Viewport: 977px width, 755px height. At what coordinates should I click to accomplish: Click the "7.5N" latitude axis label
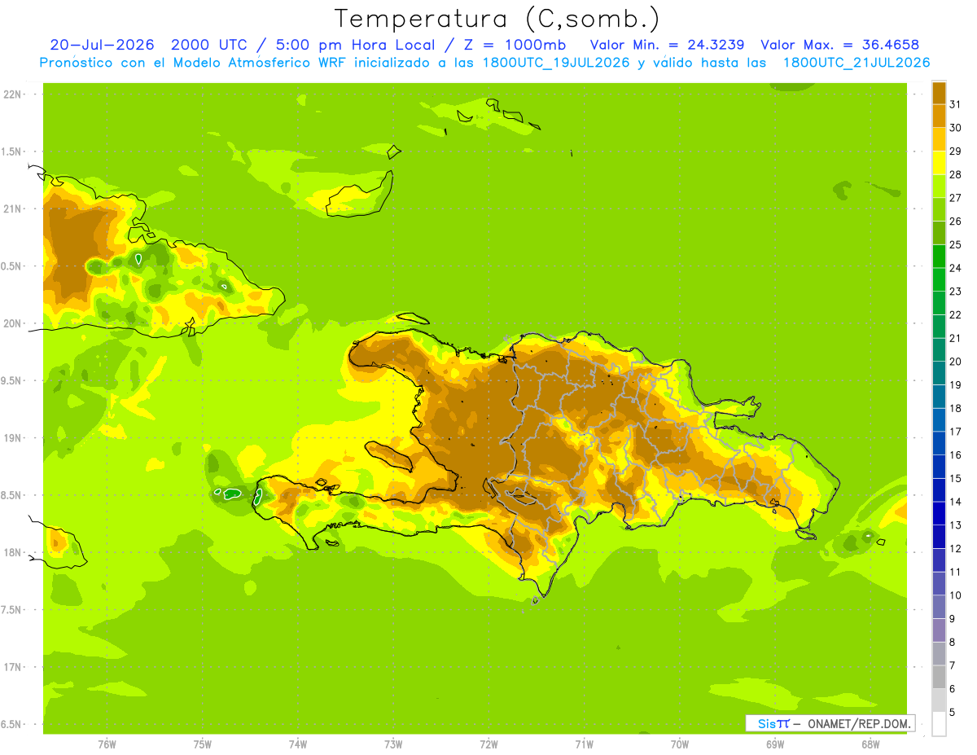[x=11, y=610]
